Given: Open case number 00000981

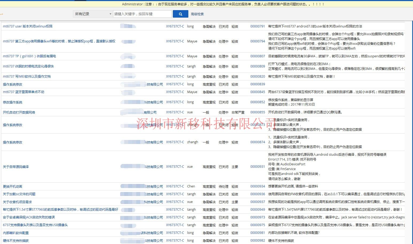Looking at the screenshot, I should point(258,233).
